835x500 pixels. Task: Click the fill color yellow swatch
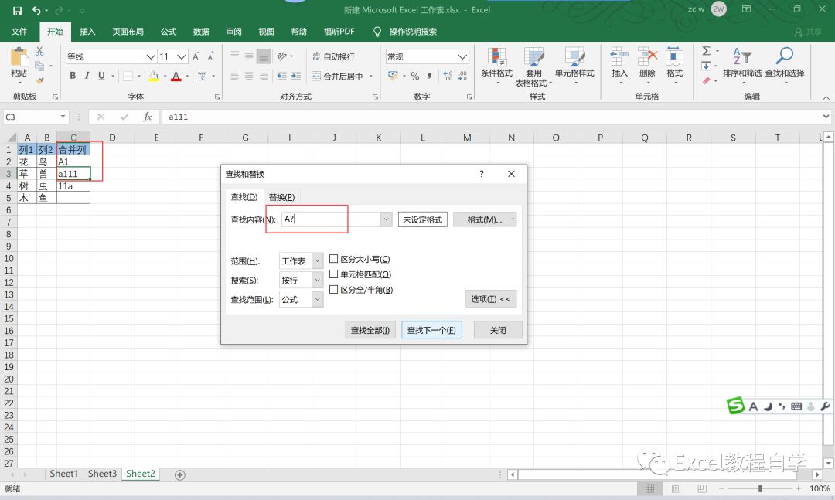(153, 77)
